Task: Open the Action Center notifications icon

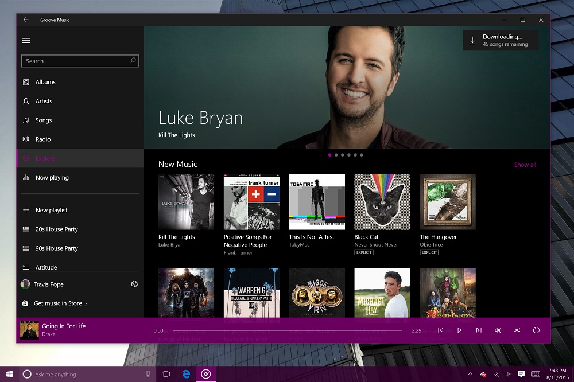Action: coord(521,374)
